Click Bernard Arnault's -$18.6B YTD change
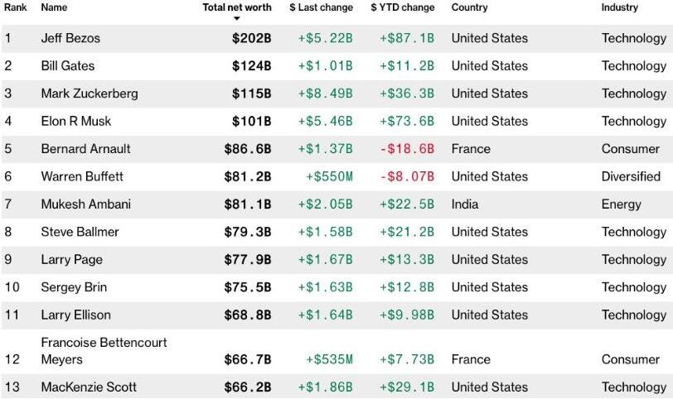 pos(407,149)
